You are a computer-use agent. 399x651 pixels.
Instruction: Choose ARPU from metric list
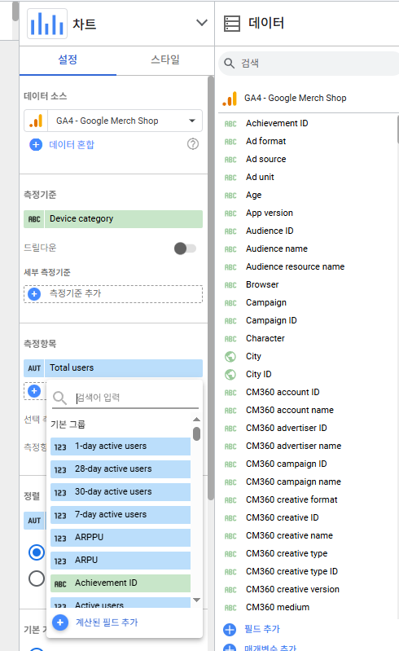point(121,561)
